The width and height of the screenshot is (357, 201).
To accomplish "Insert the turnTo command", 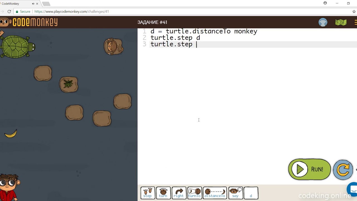I will pos(194,193).
